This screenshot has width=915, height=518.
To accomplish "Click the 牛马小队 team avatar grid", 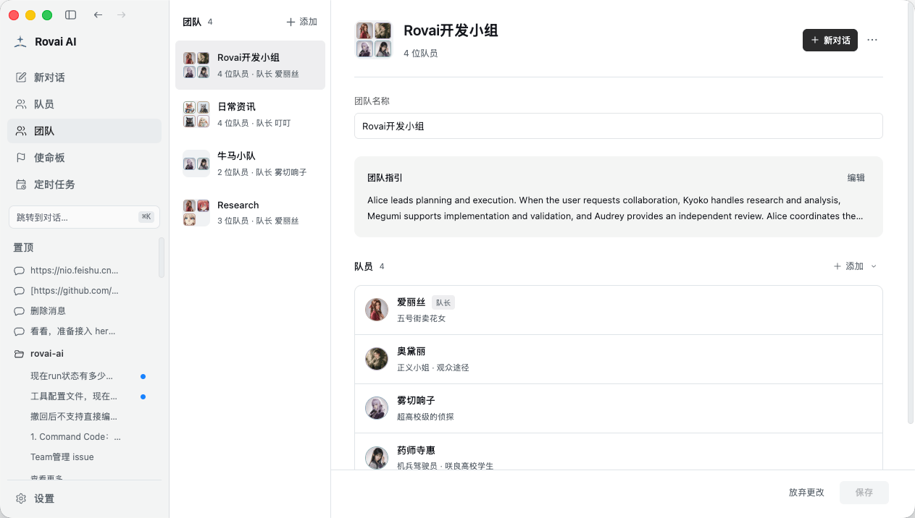I will point(196,164).
